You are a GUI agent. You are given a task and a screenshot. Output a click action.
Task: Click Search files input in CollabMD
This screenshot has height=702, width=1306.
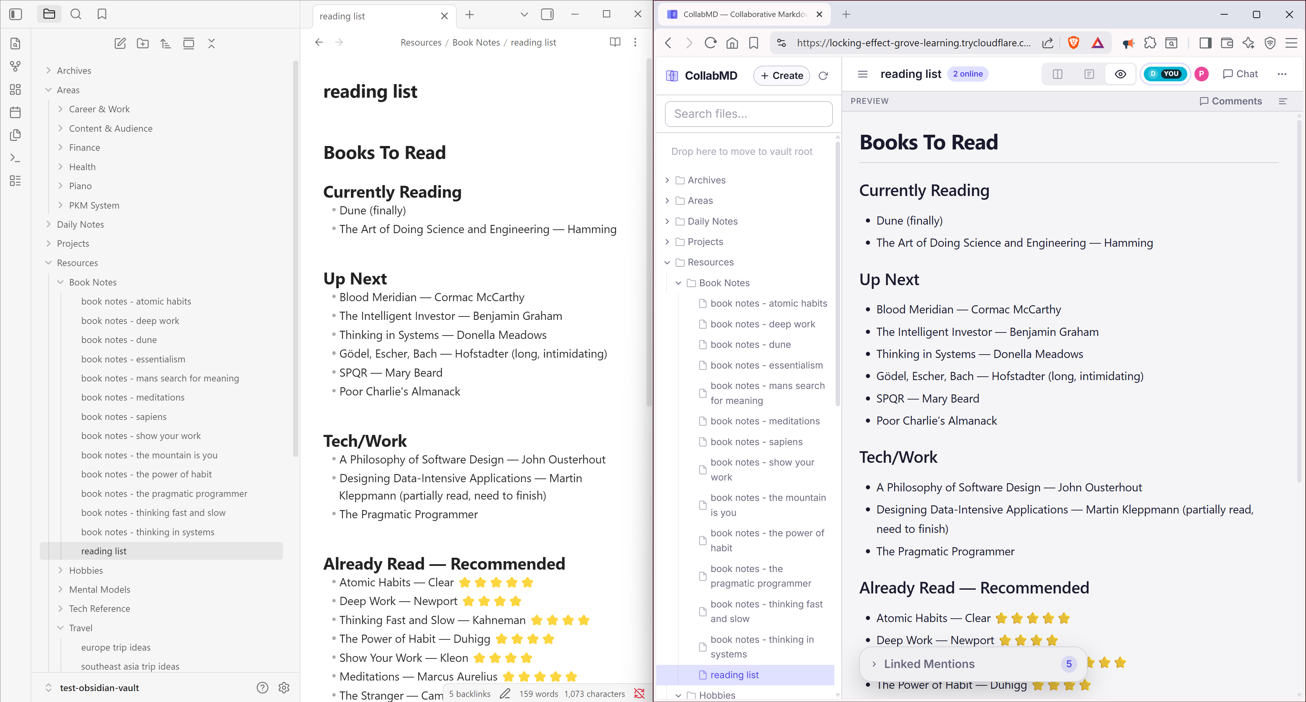coord(748,114)
